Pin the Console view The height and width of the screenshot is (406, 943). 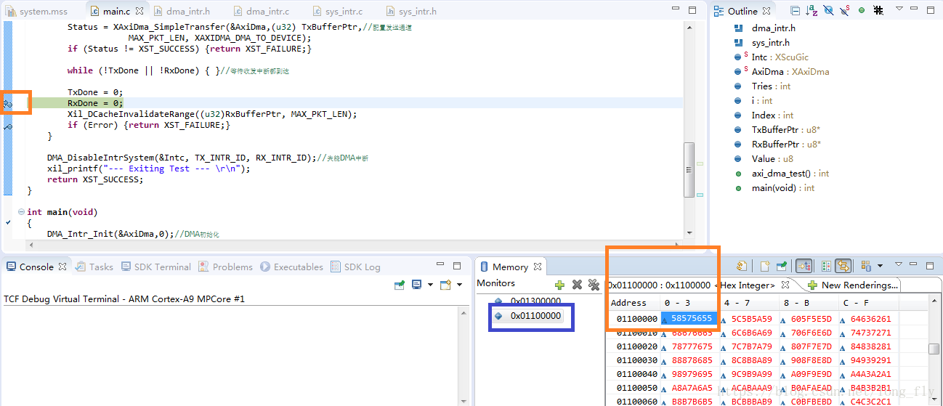coord(400,285)
